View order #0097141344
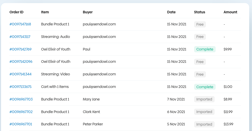 pos(20,74)
